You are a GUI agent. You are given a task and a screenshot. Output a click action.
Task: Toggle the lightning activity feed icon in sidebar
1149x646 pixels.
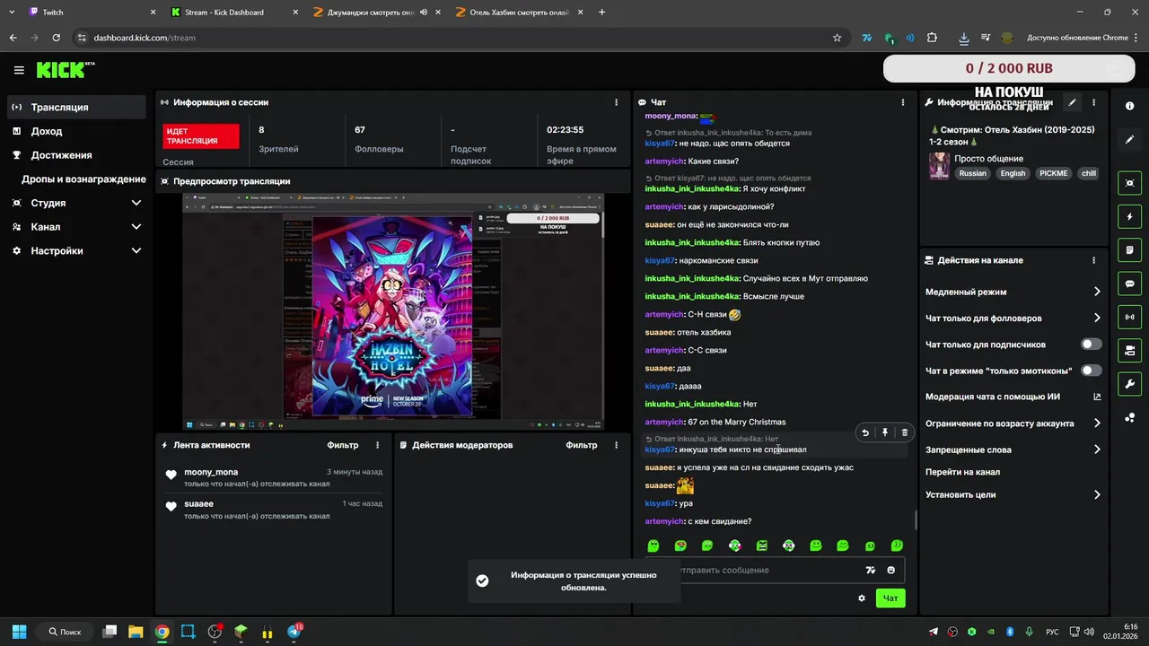coord(1129,216)
